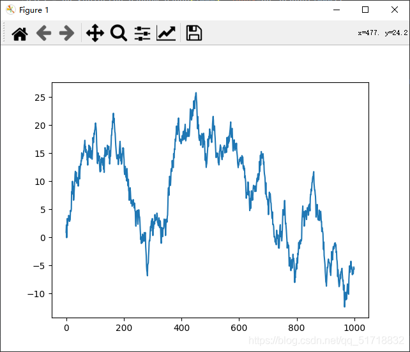The height and width of the screenshot is (352, 410).
Task: Click the y-axis label 15
Action: [40, 154]
